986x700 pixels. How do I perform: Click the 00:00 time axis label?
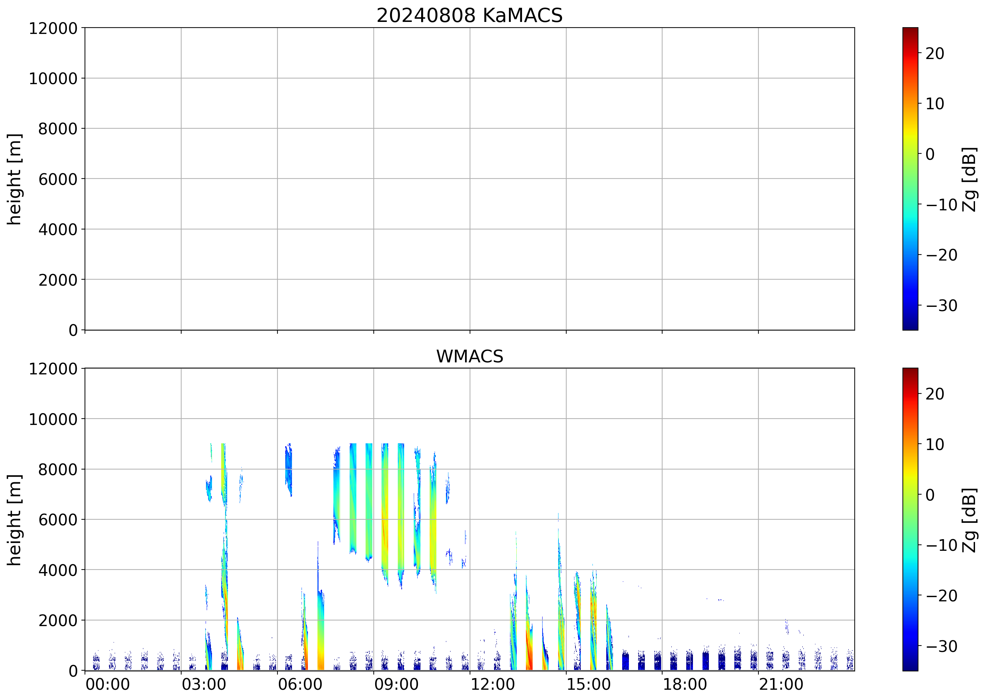click(108, 684)
